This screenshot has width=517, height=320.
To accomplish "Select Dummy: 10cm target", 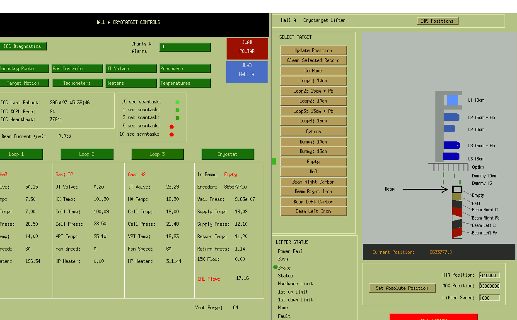I will tap(314, 142).
